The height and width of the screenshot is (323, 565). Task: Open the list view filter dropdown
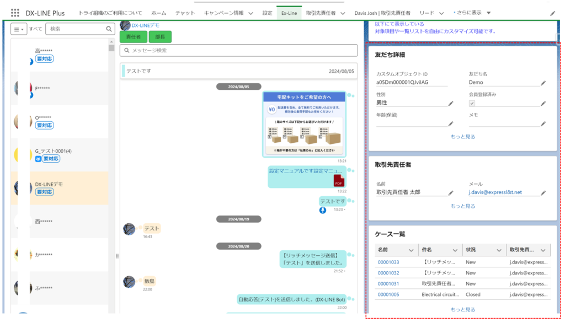tap(19, 29)
